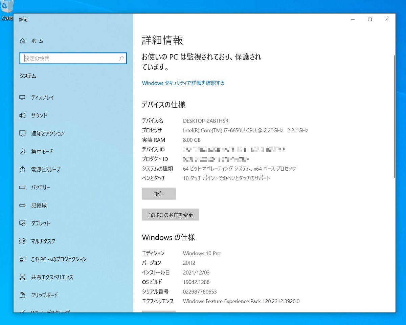Click the Display monitor icon

(x=23, y=97)
